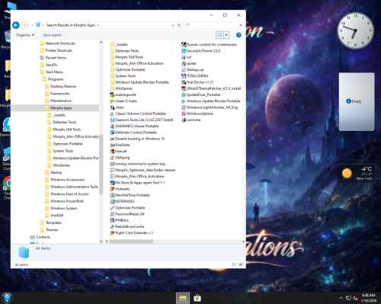Click the blue help question mark icon
Image resolution: width=381 pixels, height=304 pixels.
point(239,35)
